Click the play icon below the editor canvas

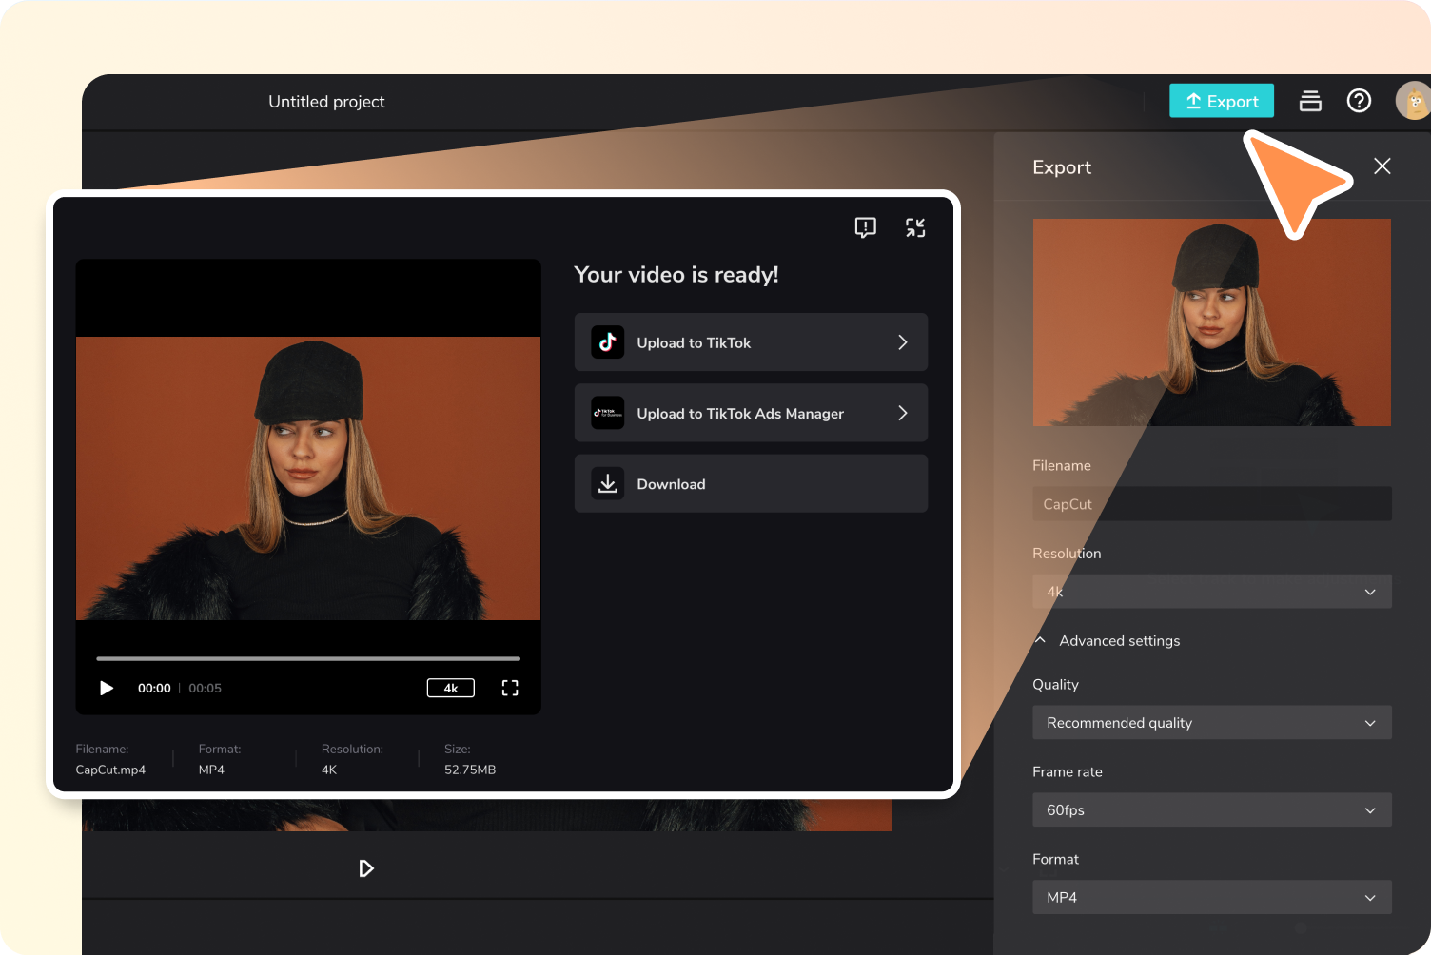366,868
